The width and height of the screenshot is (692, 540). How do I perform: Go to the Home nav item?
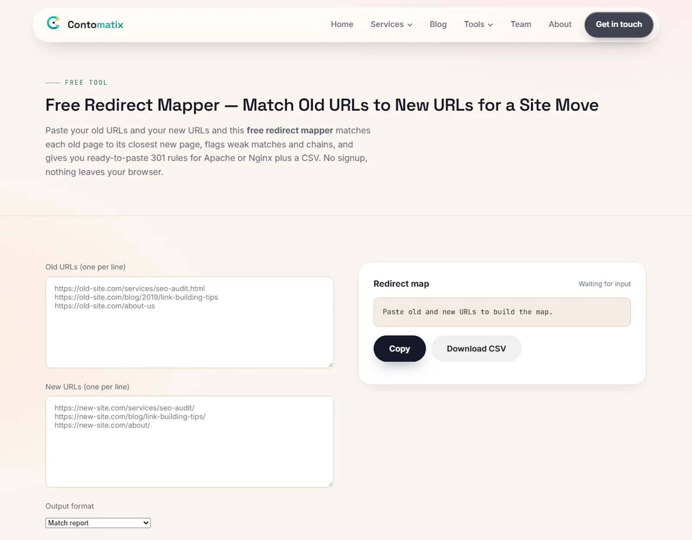click(x=342, y=24)
